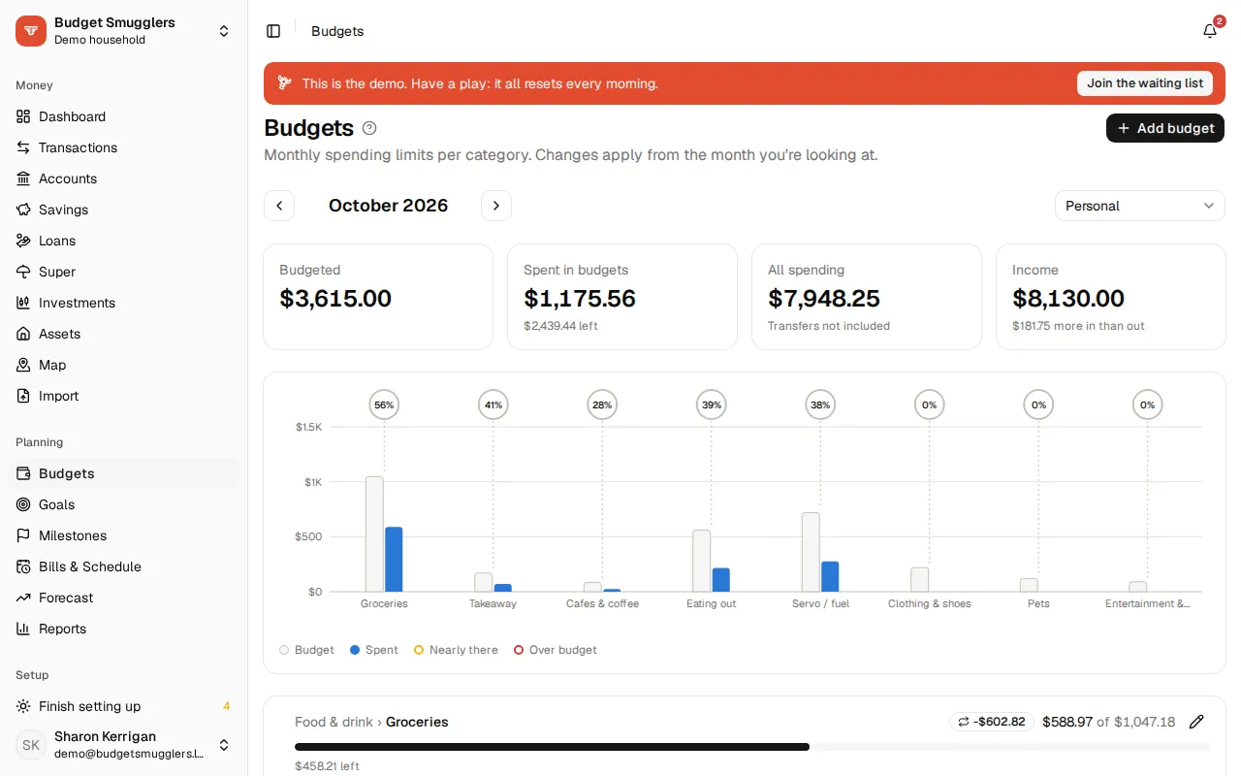Select Savings in the sidebar
Image resolution: width=1241 pixels, height=776 pixels.
124,210
